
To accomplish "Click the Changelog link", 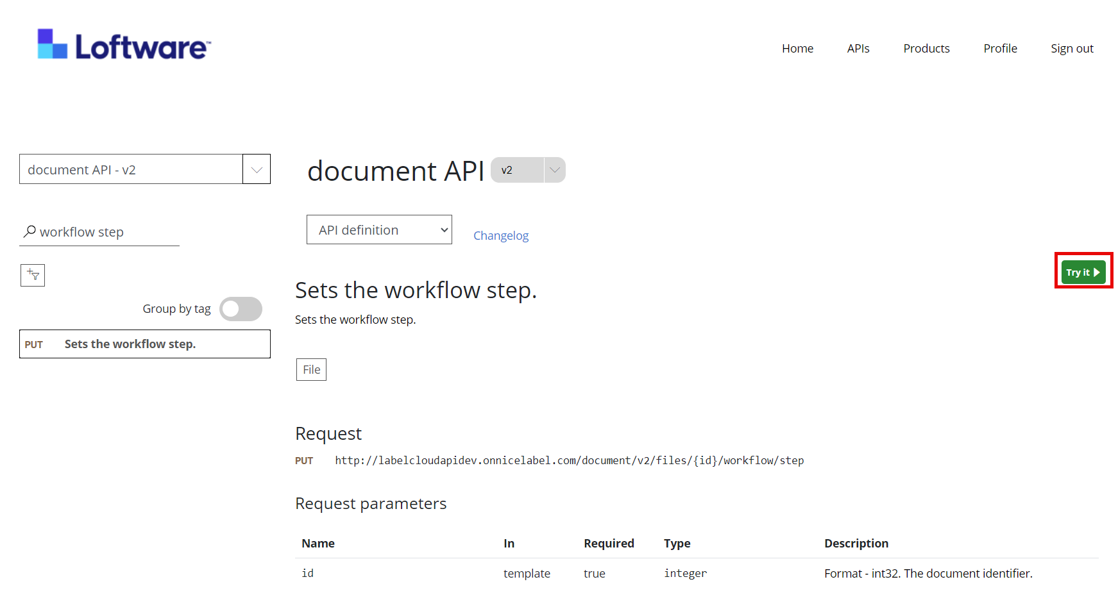I will tap(501, 235).
